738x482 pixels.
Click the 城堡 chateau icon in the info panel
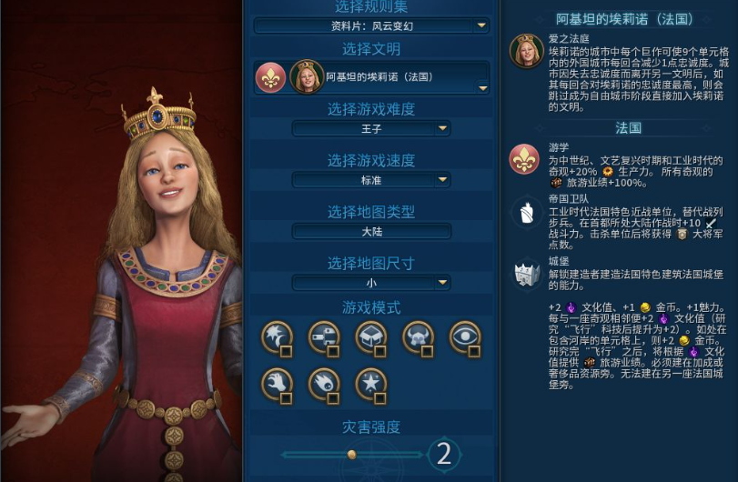527,273
